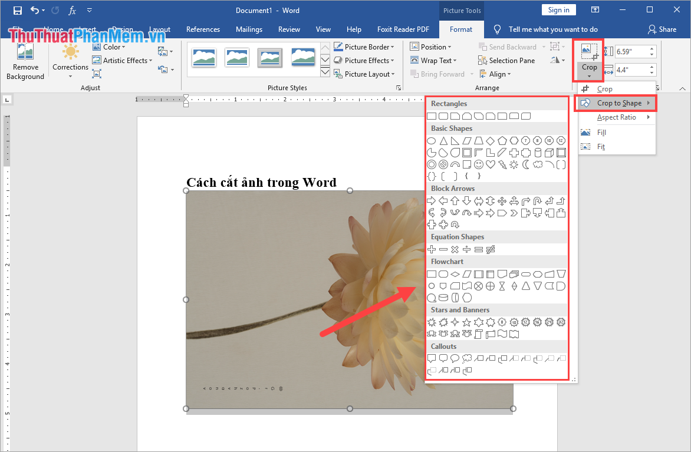The image size is (691, 452).
Task: Click the Share button
Action: point(662,29)
